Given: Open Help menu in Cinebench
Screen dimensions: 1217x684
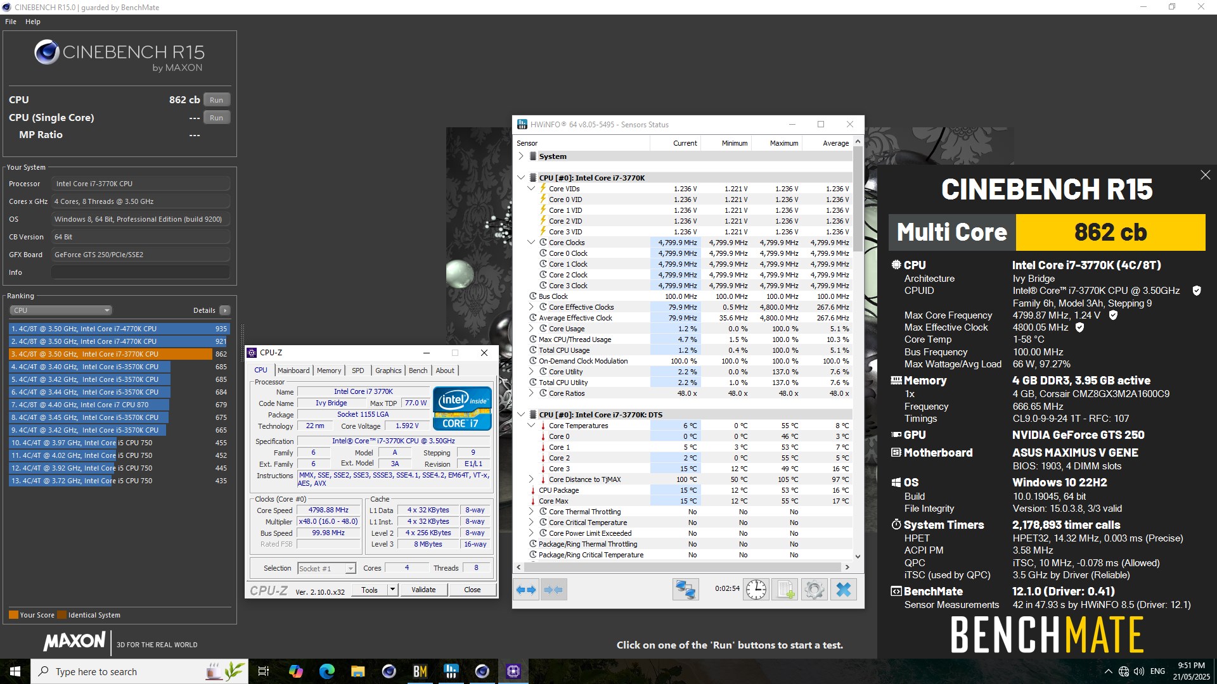Looking at the screenshot, I should [33, 22].
